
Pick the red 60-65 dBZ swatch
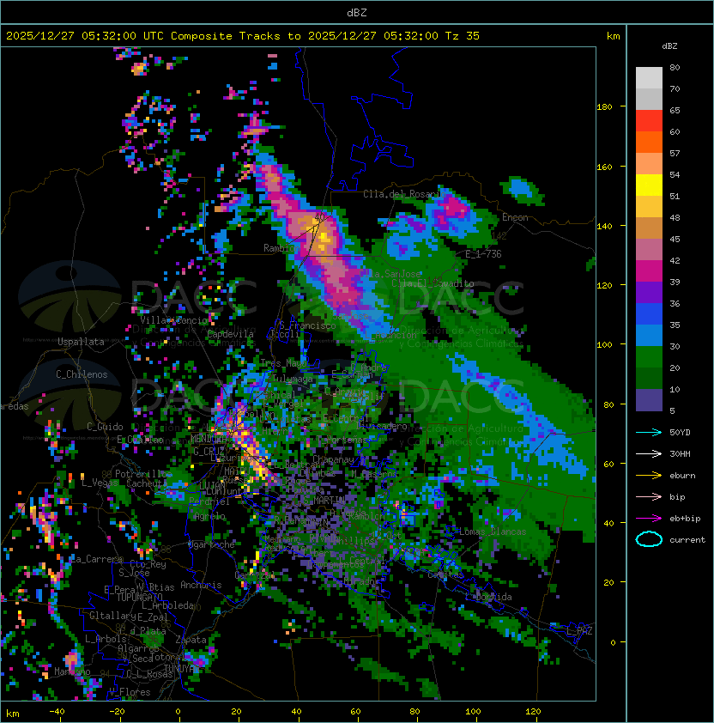coord(649,121)
